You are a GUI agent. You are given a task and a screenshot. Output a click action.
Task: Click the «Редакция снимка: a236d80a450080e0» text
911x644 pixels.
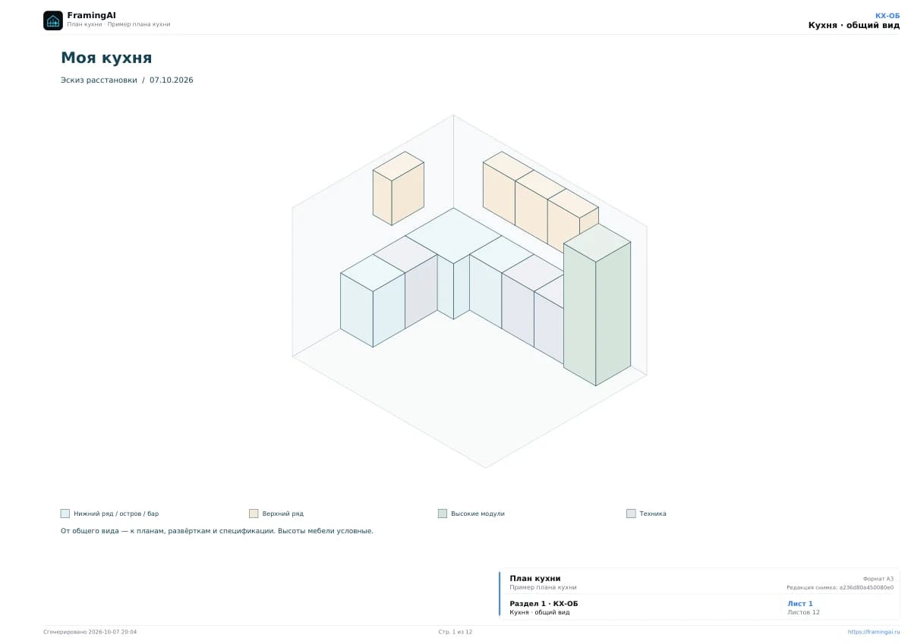click(x=840, y=587)
